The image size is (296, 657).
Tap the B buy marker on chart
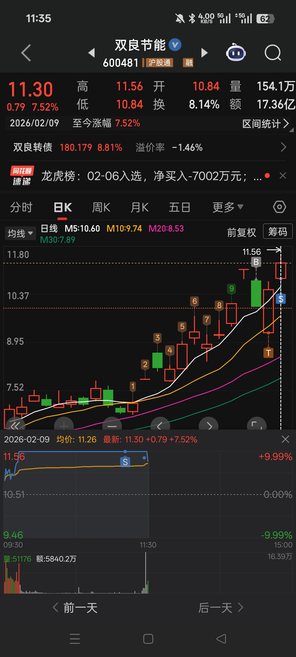(x=256, y=262)
